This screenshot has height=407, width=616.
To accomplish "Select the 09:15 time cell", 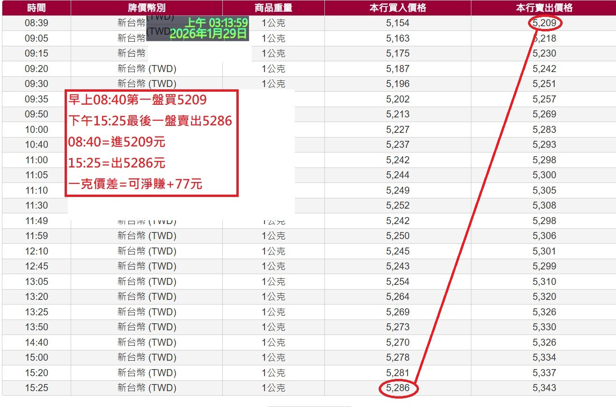I will click(37, 53).
